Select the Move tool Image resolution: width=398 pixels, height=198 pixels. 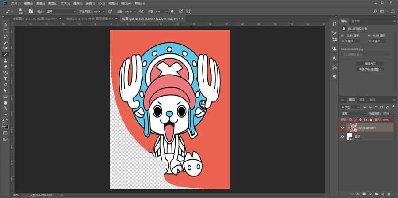tap(5, 25)
